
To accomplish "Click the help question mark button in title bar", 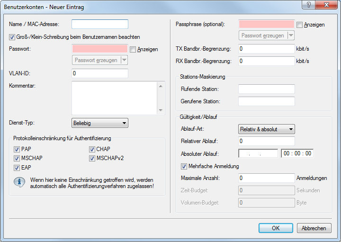I will pos(308,5).
